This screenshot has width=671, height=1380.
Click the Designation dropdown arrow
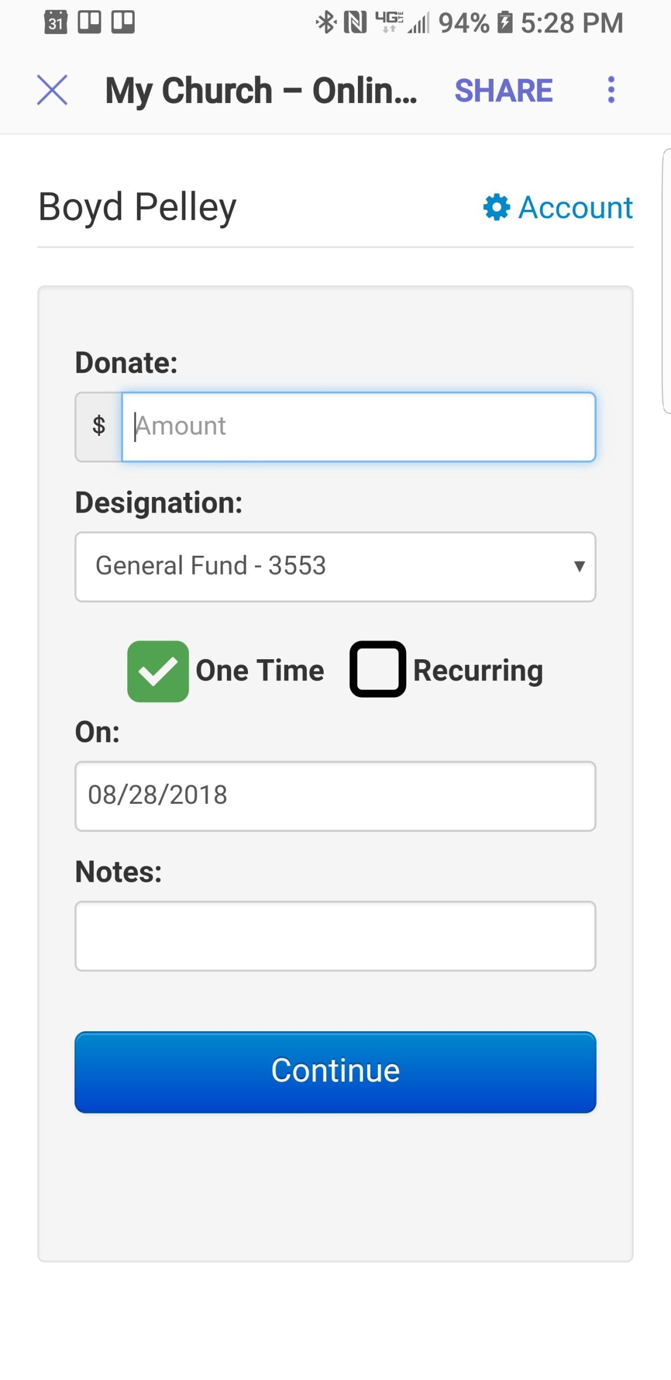pos(579,567)
